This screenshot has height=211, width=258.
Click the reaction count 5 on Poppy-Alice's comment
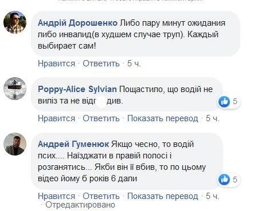(235, 101)
